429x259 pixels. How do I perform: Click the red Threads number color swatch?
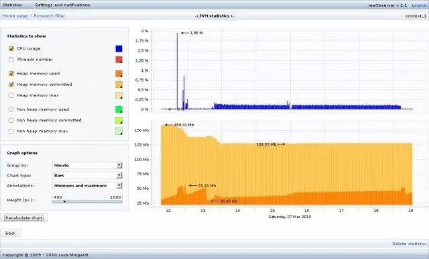tap(119, 60)
